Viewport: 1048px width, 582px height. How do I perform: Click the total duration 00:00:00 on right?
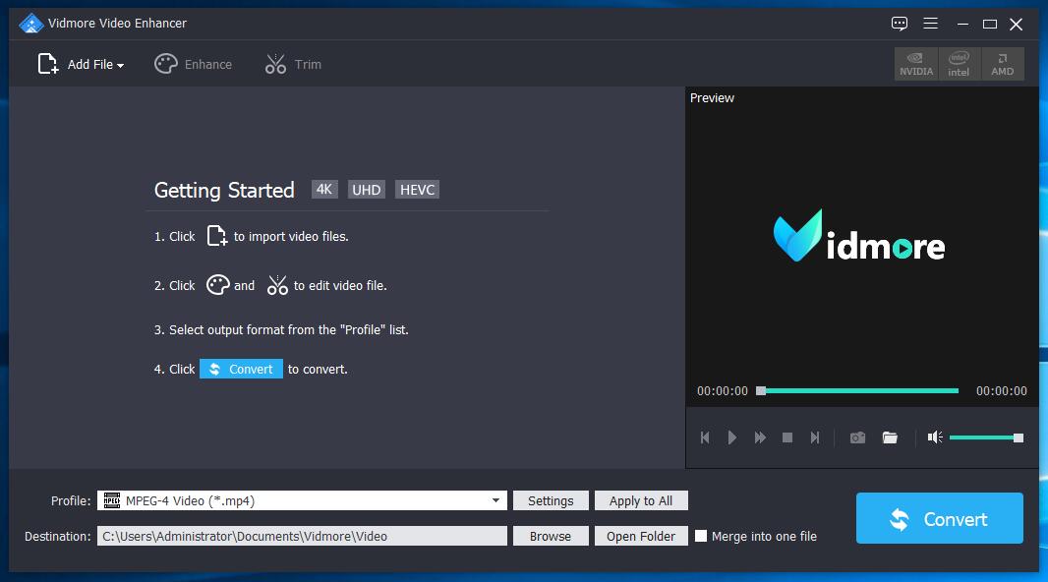[x=1001, y=391]
